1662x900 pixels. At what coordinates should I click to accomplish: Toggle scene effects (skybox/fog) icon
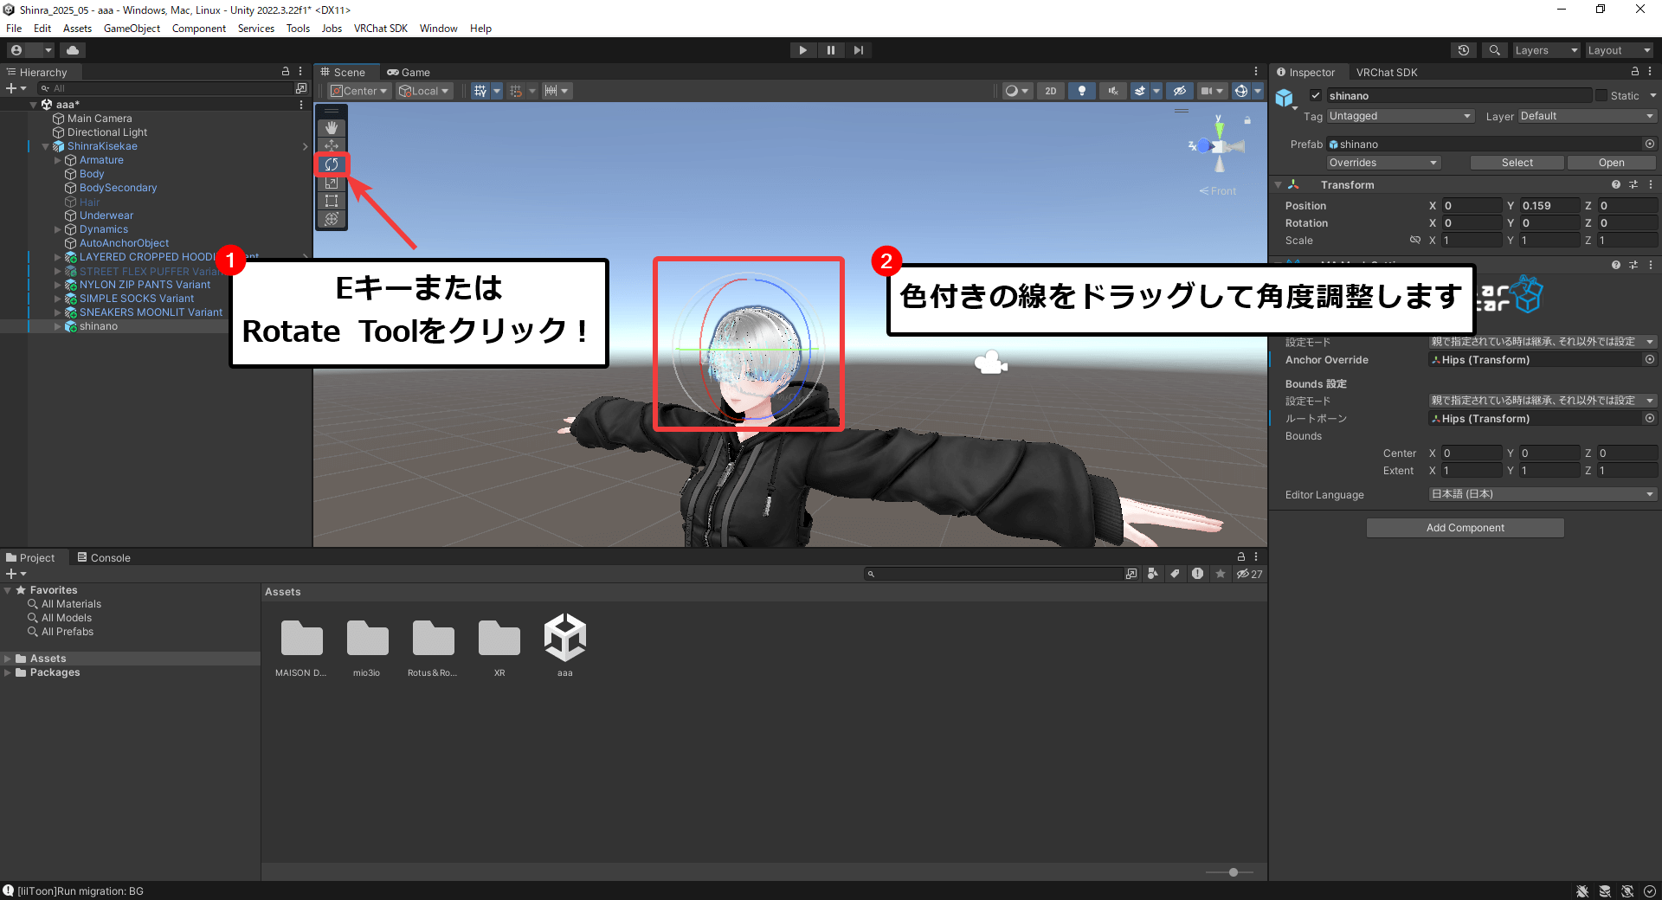click(1140, 91)
